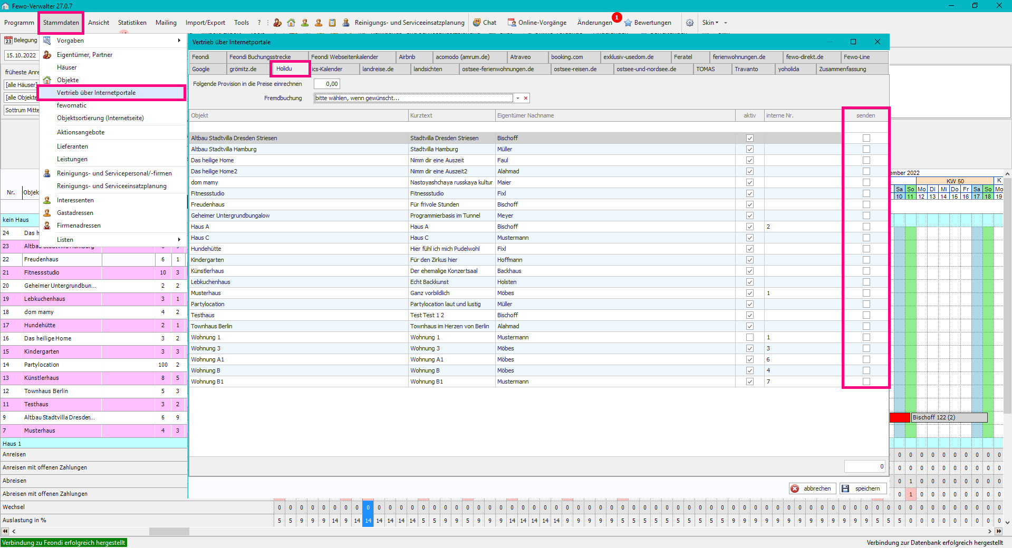Click the house icon next to Objekte
The image size is (1012, 548).
[x=47, y=80]
